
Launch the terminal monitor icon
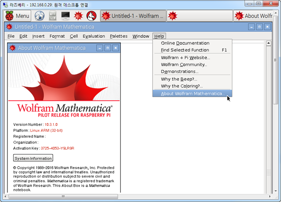(66, 16)
